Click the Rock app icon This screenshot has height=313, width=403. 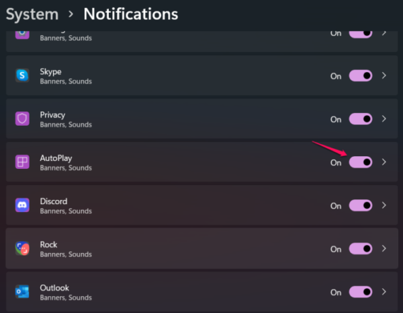[23, 248]
